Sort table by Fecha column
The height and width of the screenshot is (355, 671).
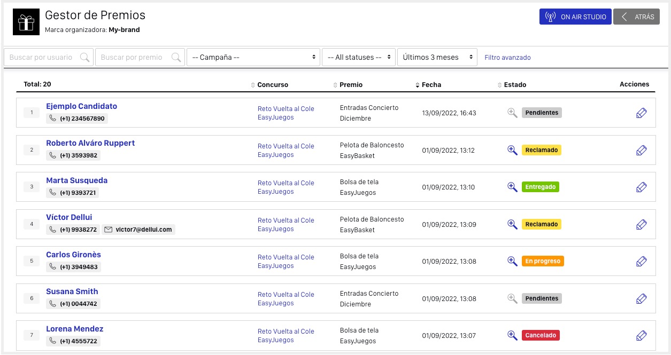tap(430, 85)
